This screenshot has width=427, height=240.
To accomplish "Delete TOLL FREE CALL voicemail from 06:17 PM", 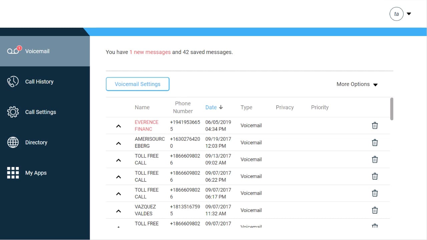I will (375, 193).
